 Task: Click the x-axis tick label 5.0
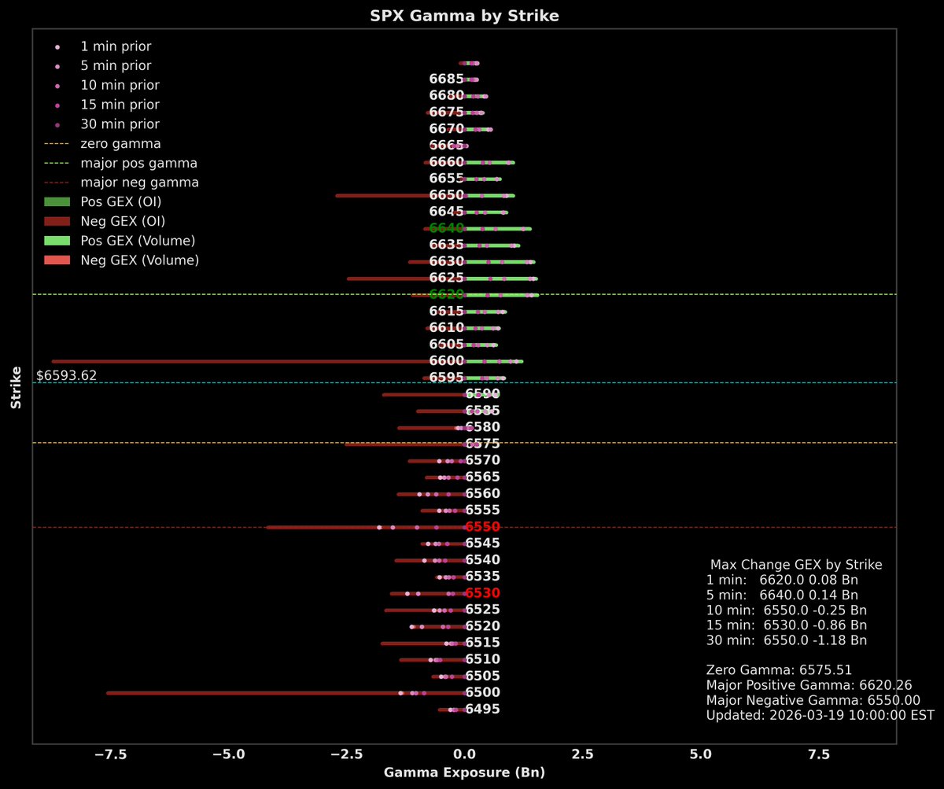701,754
